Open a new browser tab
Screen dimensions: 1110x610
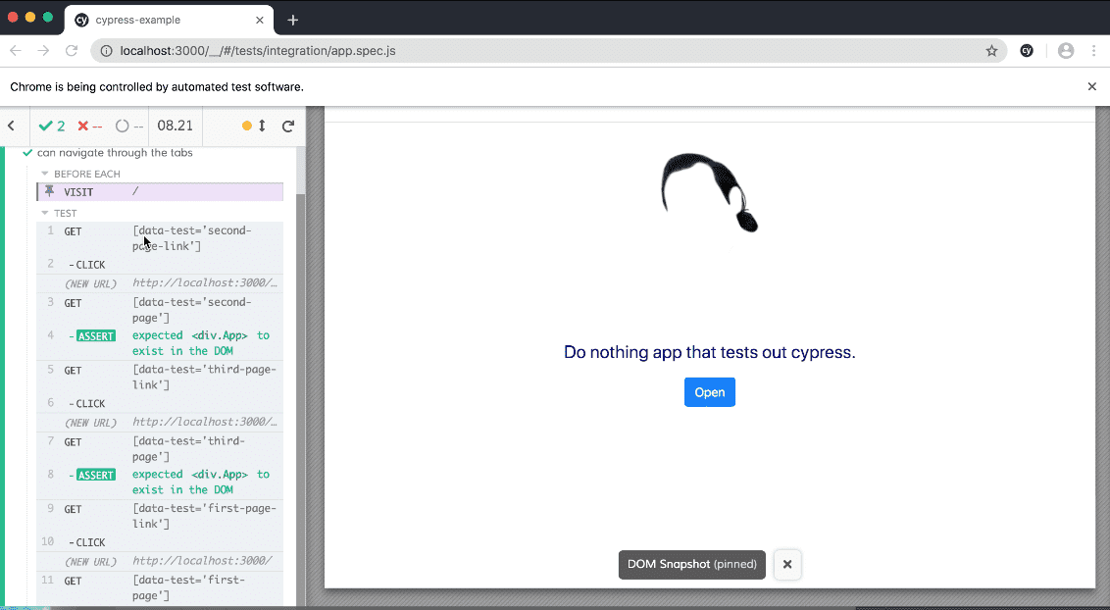[x=292, y=20]
